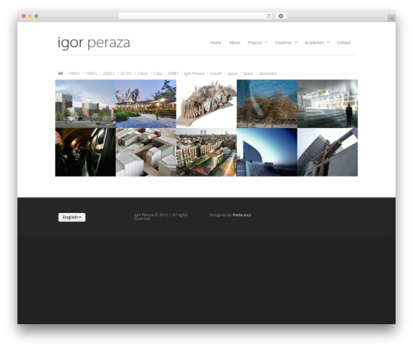The width and height of the screenshot is (413, 349).
Task: Open the Academics menu
Action: pyautogui.click(x=314, y=43)
